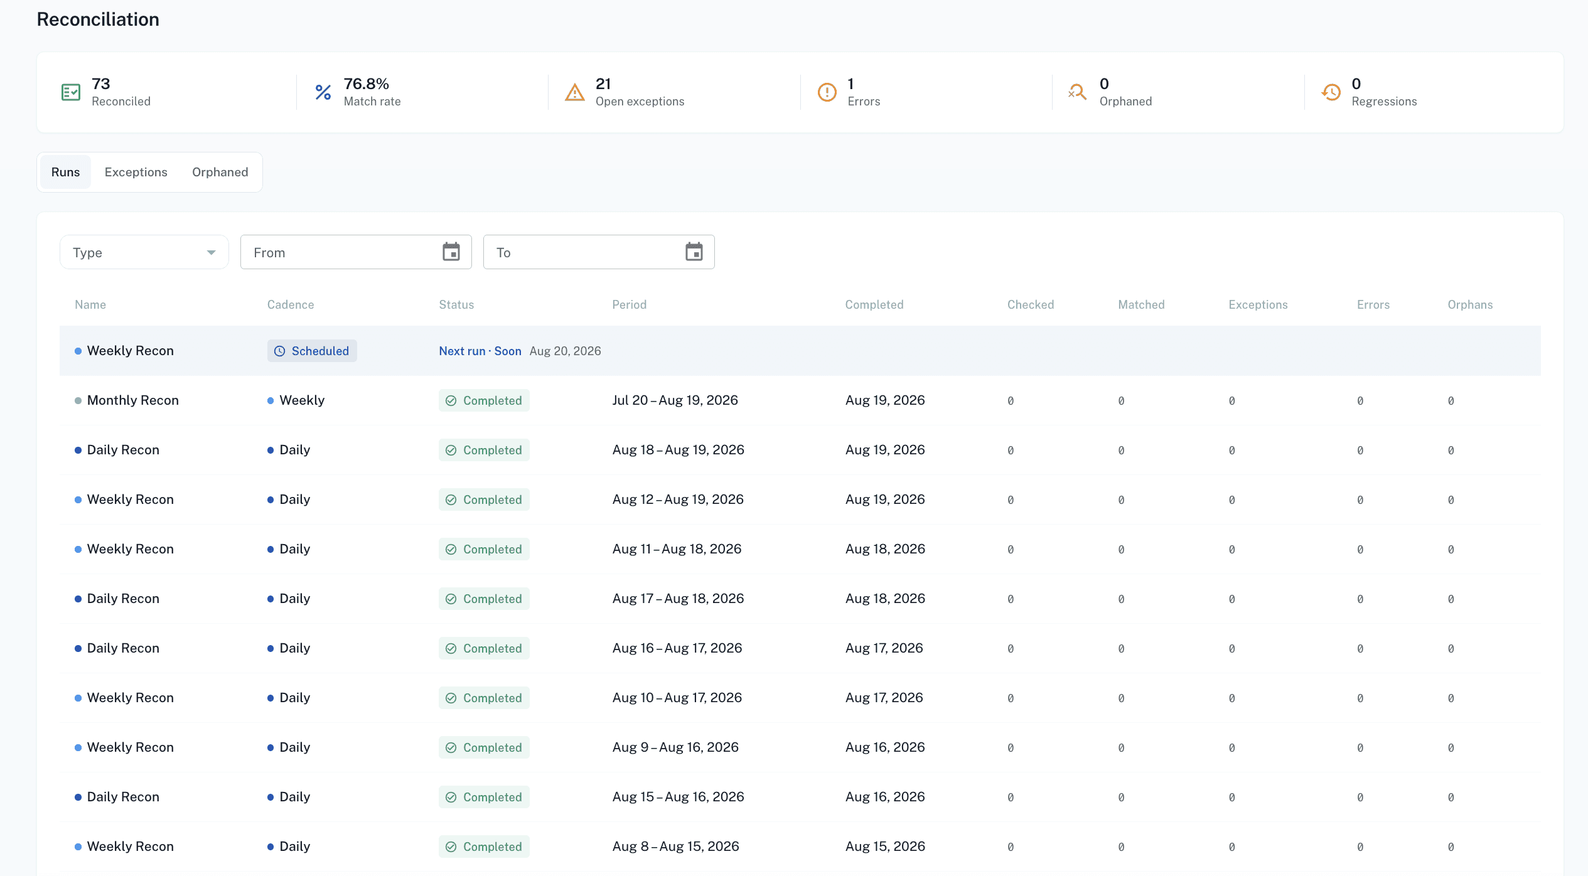Click the Status column header
This screenshot has height=876, width=1588.
click(456, 305)
